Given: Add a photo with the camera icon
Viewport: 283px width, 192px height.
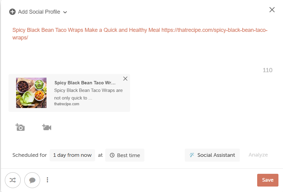Looking at the screenshot, I should tap(20, 127).
